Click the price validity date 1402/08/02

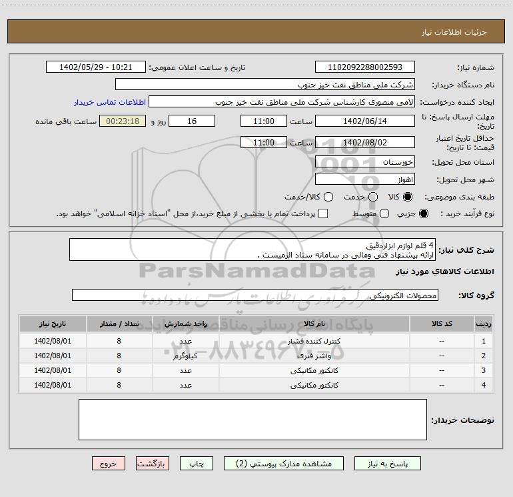(365, 142)
